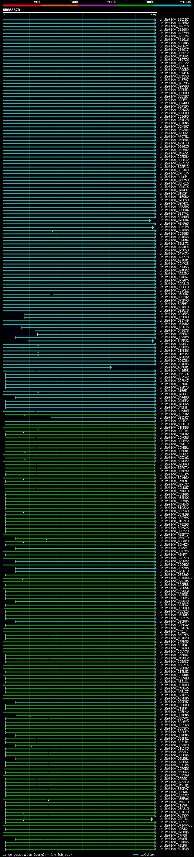Select hit label UniRef100_Q4W437
Screen dimensions: 194x857
(174, 190)
